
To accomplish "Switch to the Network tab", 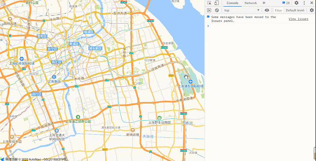I will (x=251, y=3).
